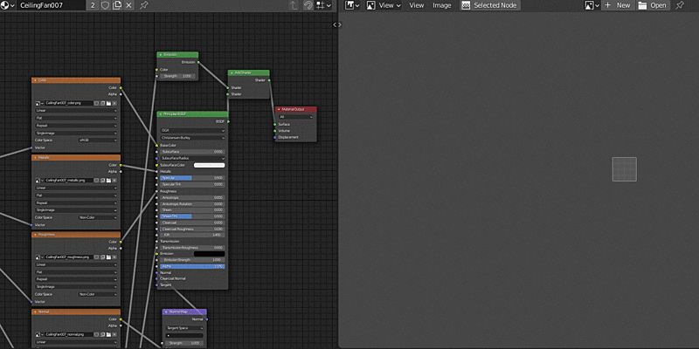Toggle fake user on CeilingFan007_roughness.png image
Viewport: 699px width, 349px height.
point(97,257)
